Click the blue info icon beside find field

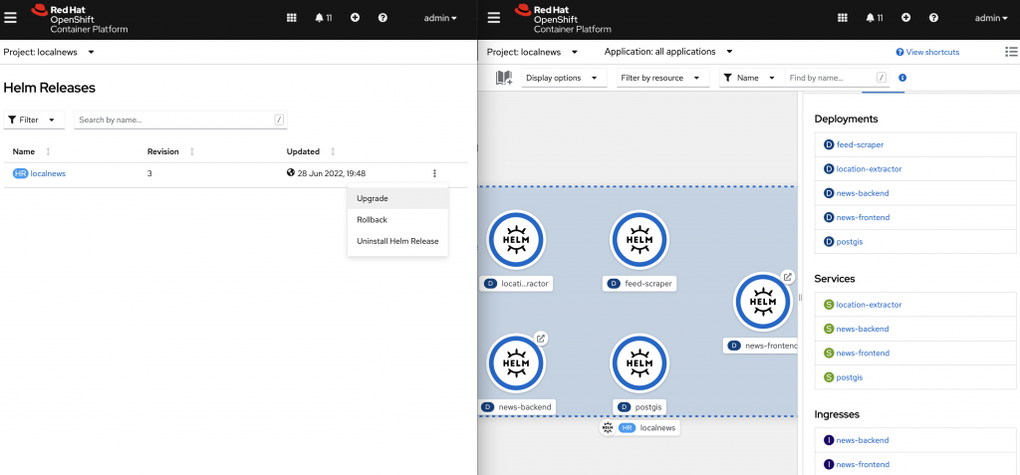[902, 78]
